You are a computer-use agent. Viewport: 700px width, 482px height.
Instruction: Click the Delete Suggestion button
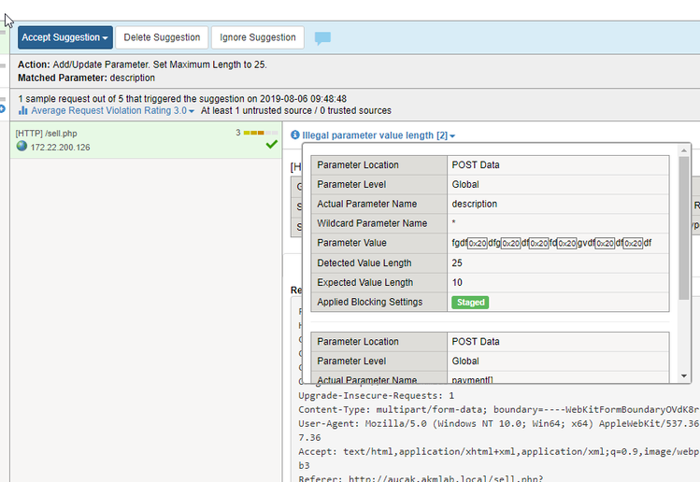coord(162,37)
